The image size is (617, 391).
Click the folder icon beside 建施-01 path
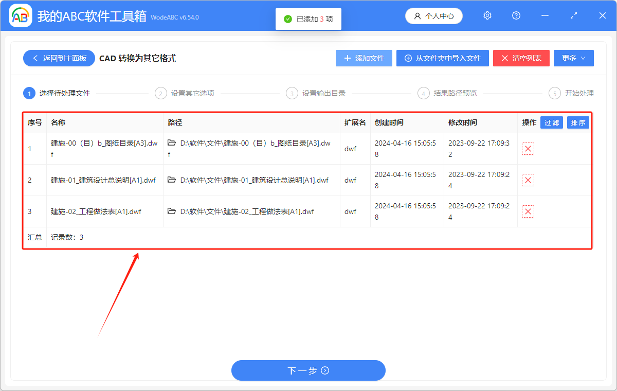click(x=172, y=180)
